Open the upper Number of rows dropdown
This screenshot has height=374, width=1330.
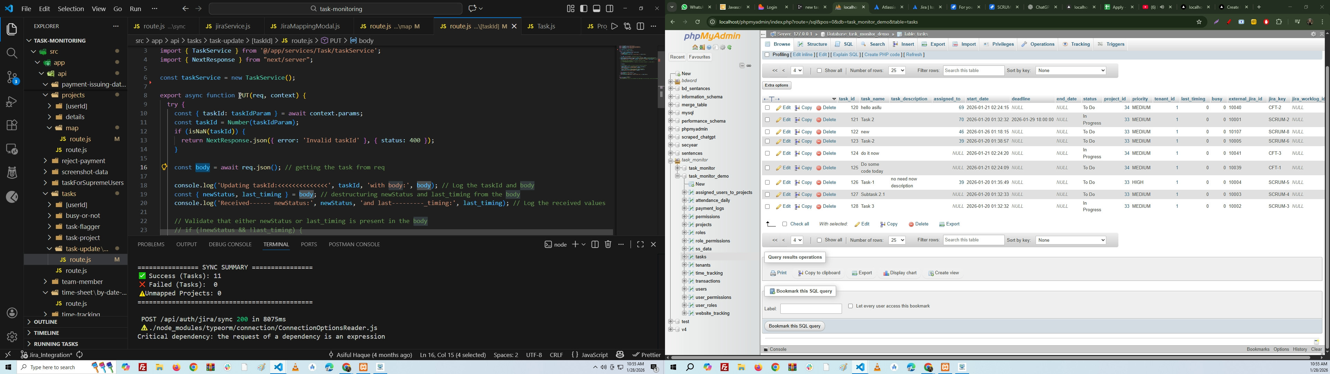pos(896,71)
